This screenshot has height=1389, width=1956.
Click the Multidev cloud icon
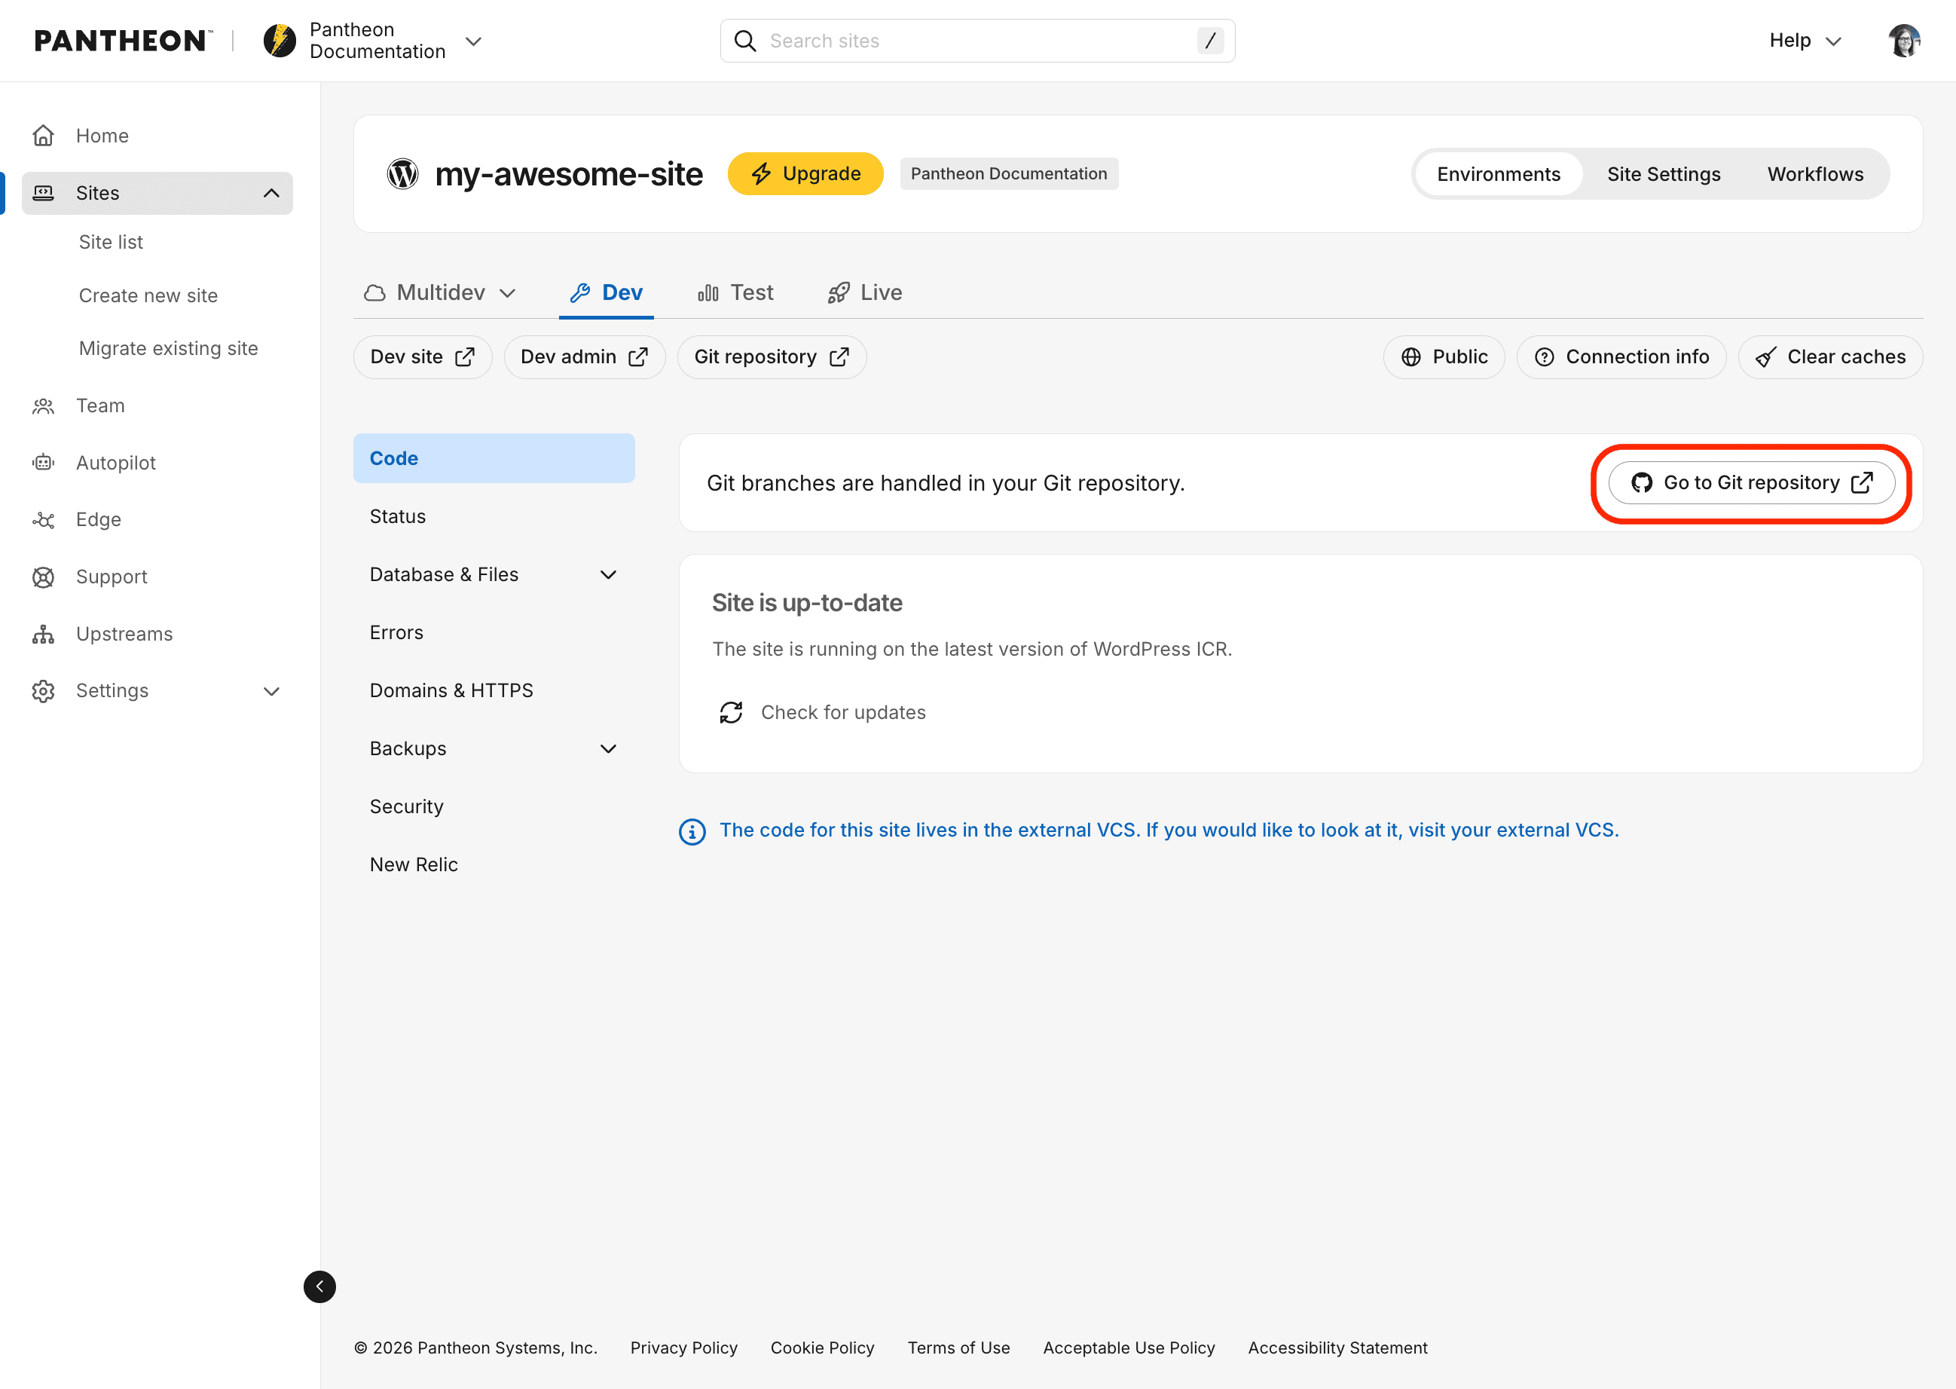374,293
